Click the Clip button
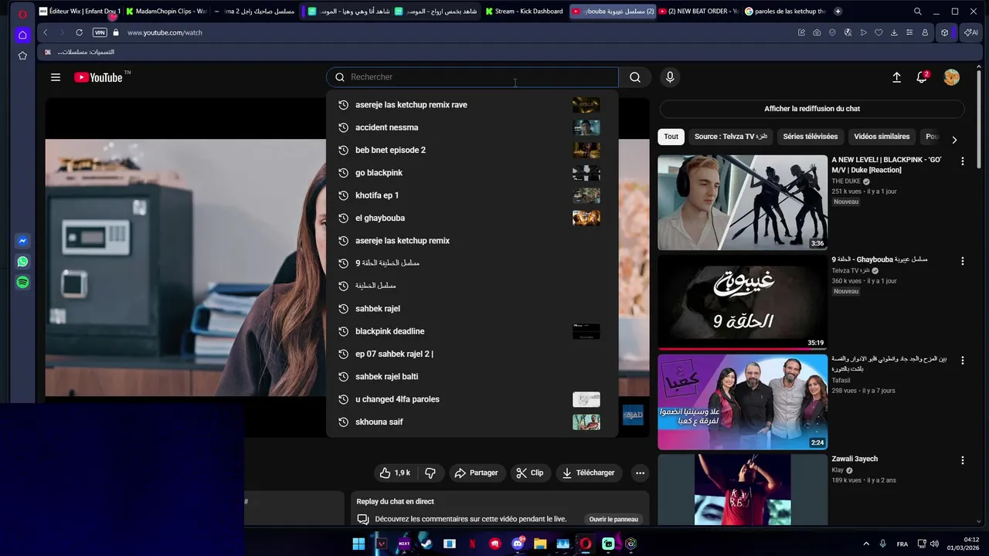 coord(530,473)
